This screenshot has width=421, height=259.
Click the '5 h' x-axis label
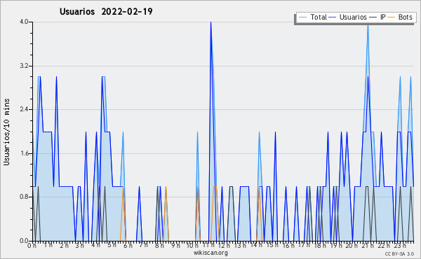[112, 245]
